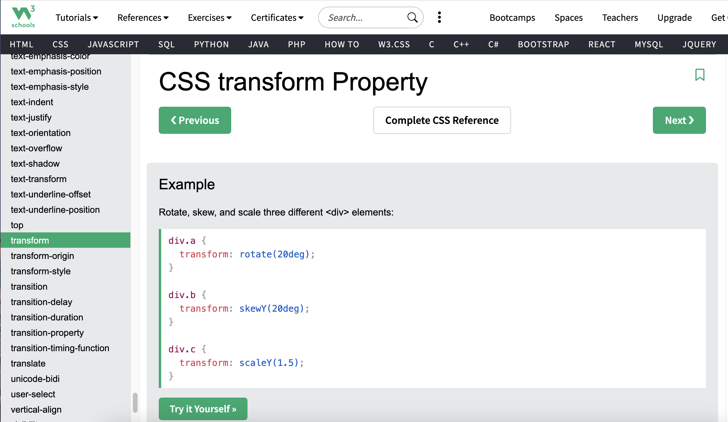Image resolution: width=728 pixels, height=422 pixels.
Task: Go to the Next page
Action: click(679, 120)
